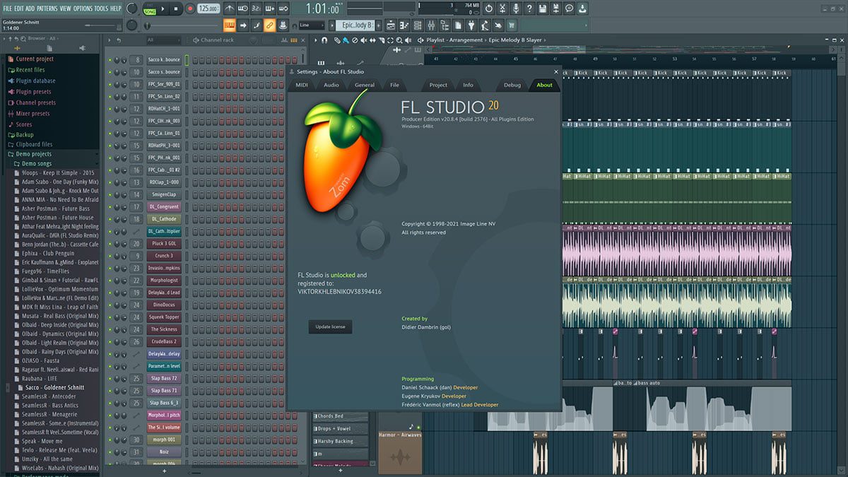Screen dimensions: 848x477
Task: Click the Chords Bed track label
Action: pyautogui.click(x=340, y=416)
